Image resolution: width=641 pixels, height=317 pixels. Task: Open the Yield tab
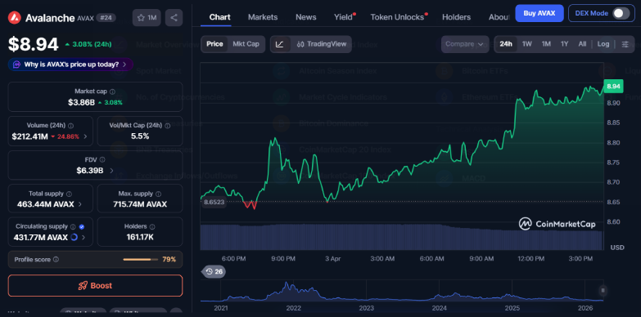pos(343,17)
